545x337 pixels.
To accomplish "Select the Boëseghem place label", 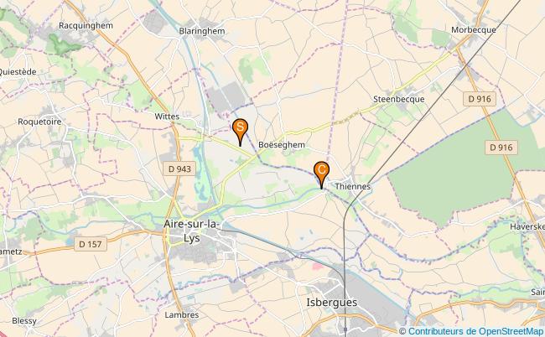I will point(282,144).
